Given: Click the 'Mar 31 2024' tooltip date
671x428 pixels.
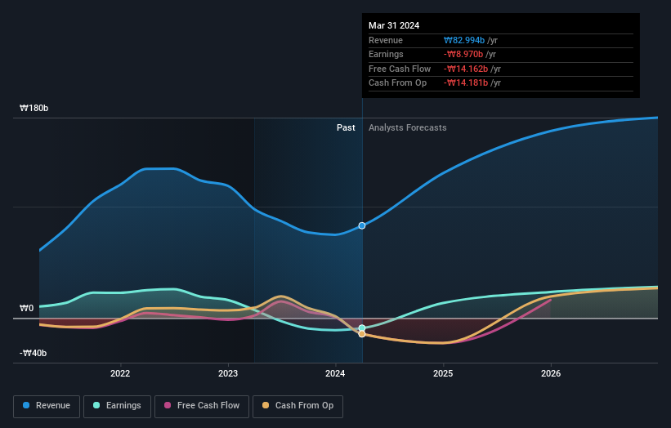Looking at the screenshot, I should tap(394, 25).
